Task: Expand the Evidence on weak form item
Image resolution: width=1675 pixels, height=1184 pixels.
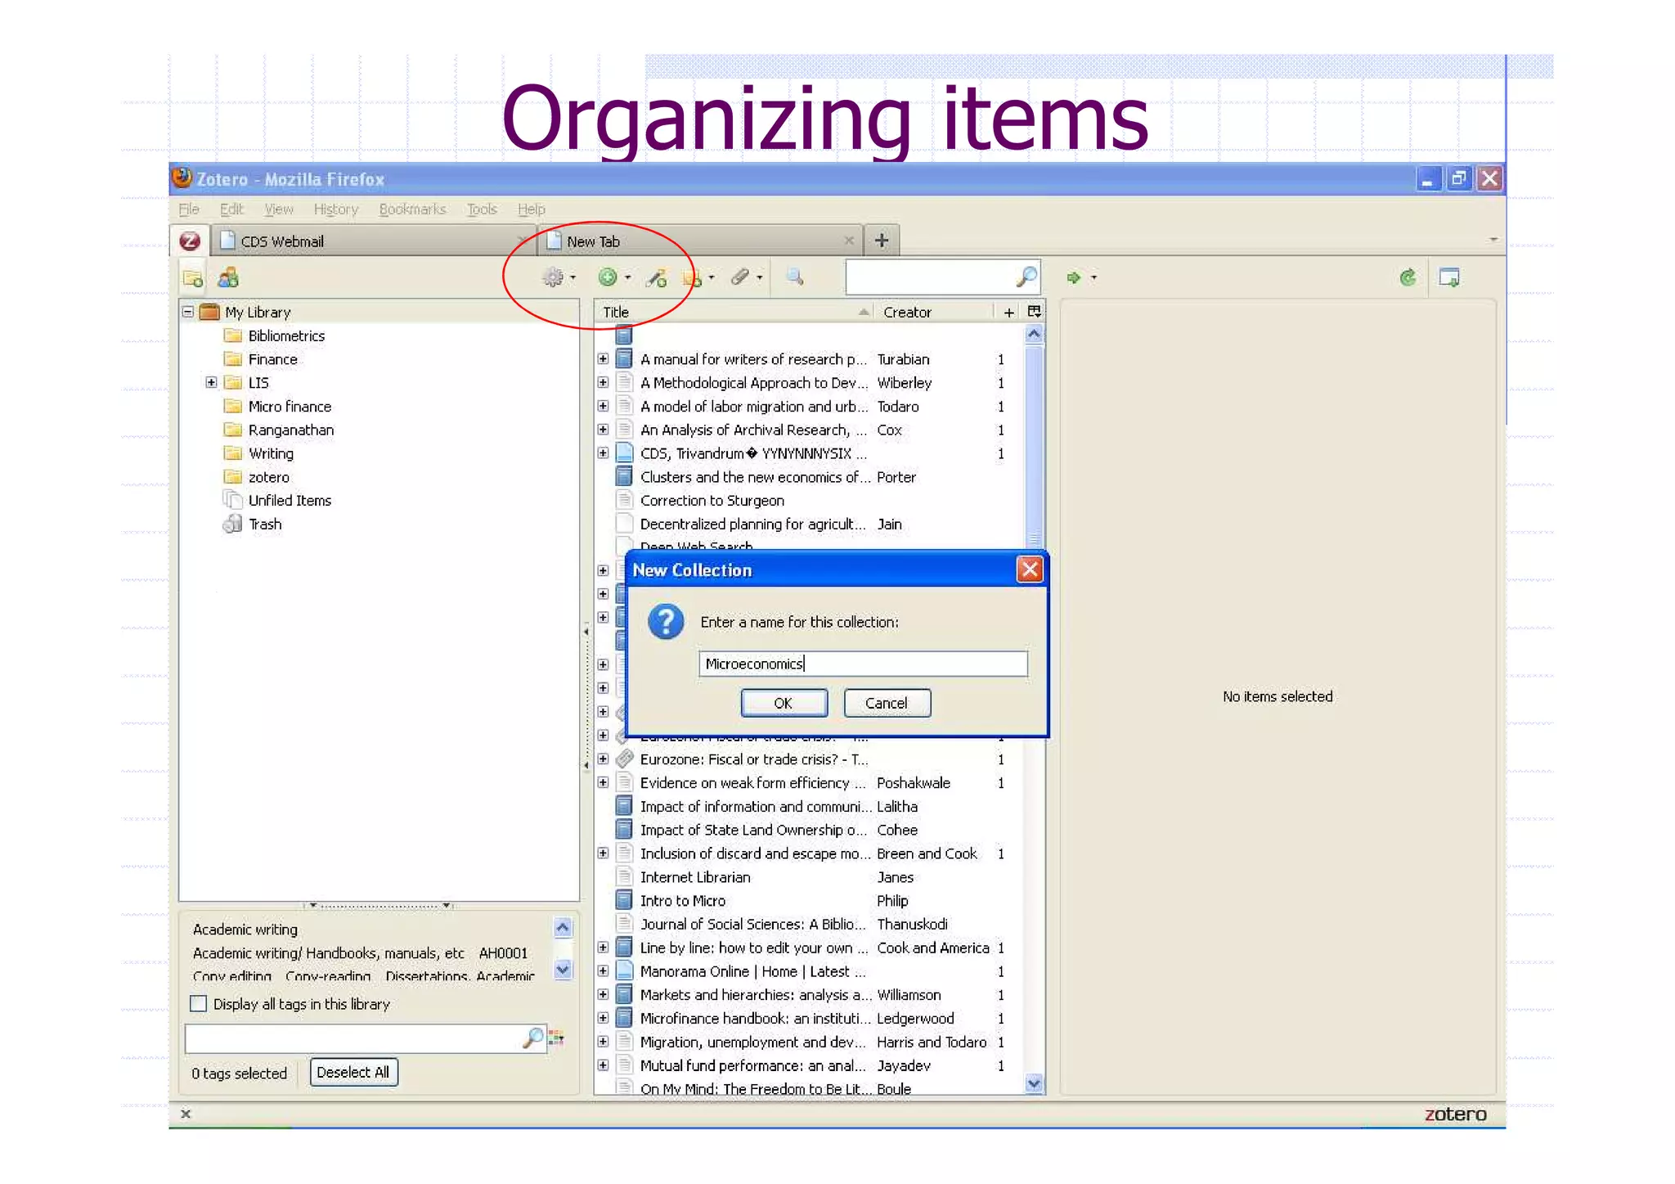Action: (x=603, y=782)
